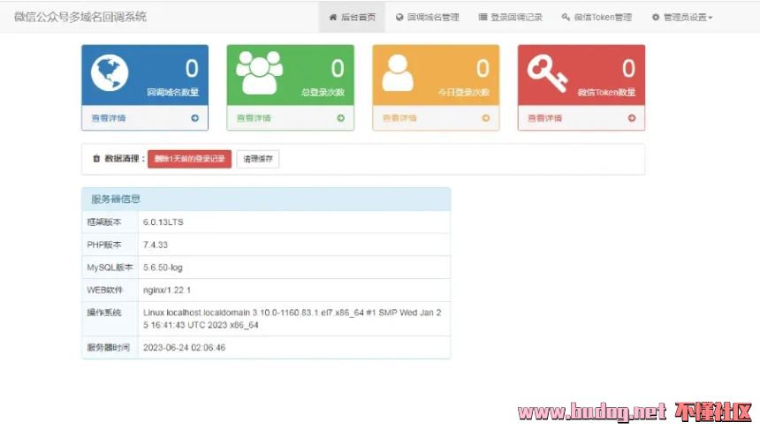Open 微信Token管理 menu item

point(597,17)
